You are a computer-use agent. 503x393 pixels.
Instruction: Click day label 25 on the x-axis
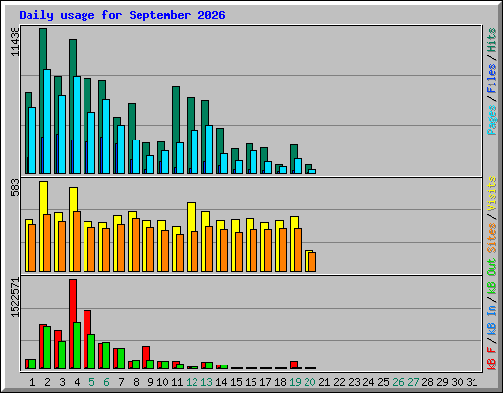pos(383,382)
